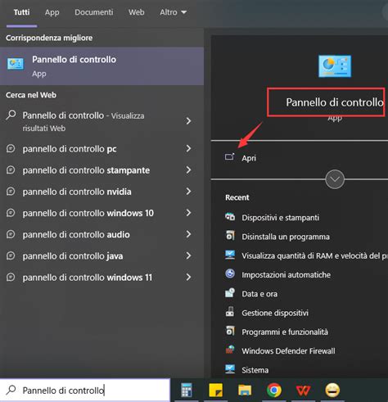Open Impostazioni automatiche recent item

(x=286, y=274)
